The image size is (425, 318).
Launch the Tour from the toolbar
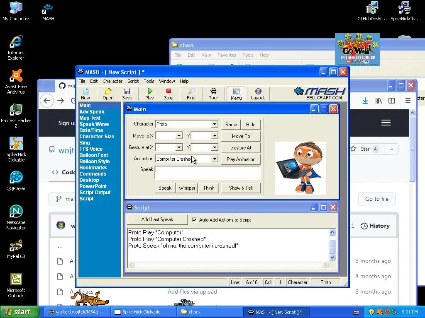pyautogui.click(x=213, y=94)
